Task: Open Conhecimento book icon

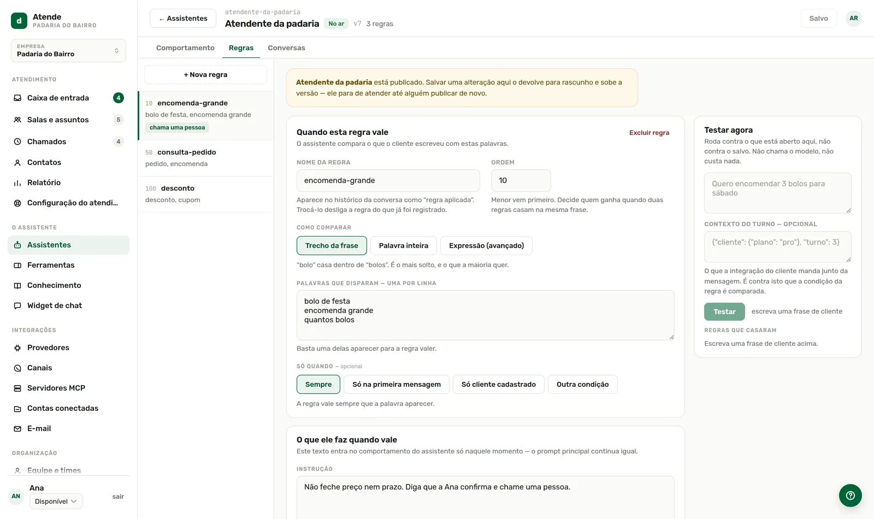Action: click(x=17, y=285)
